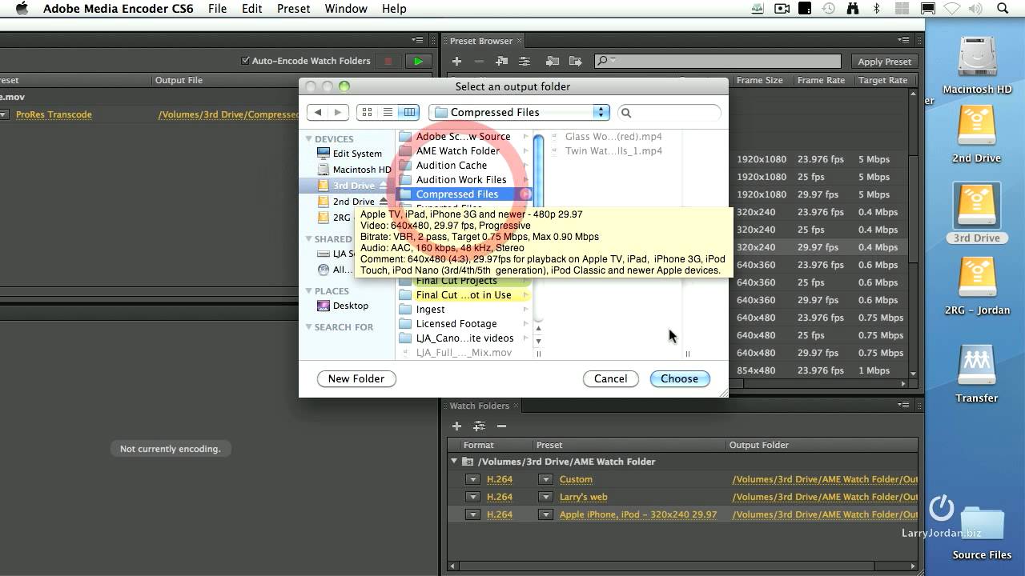Switch the dialog to list view

pos(388,113)
